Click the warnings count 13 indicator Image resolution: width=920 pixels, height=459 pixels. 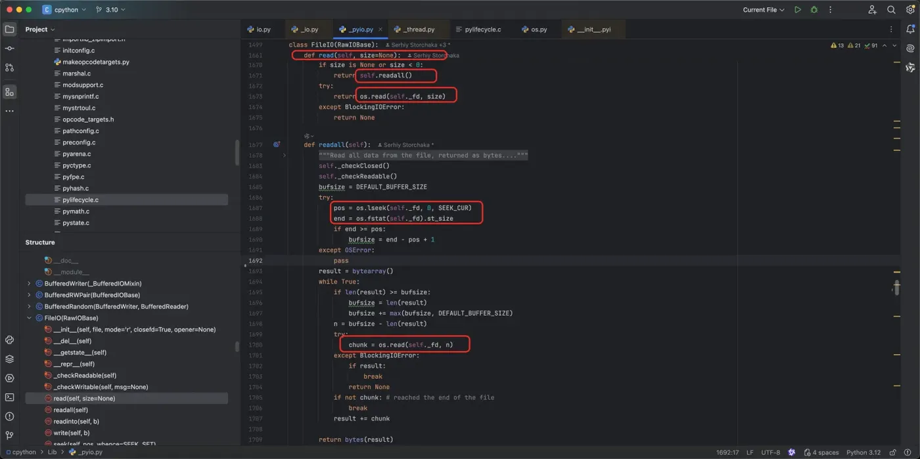coord(837,46)
